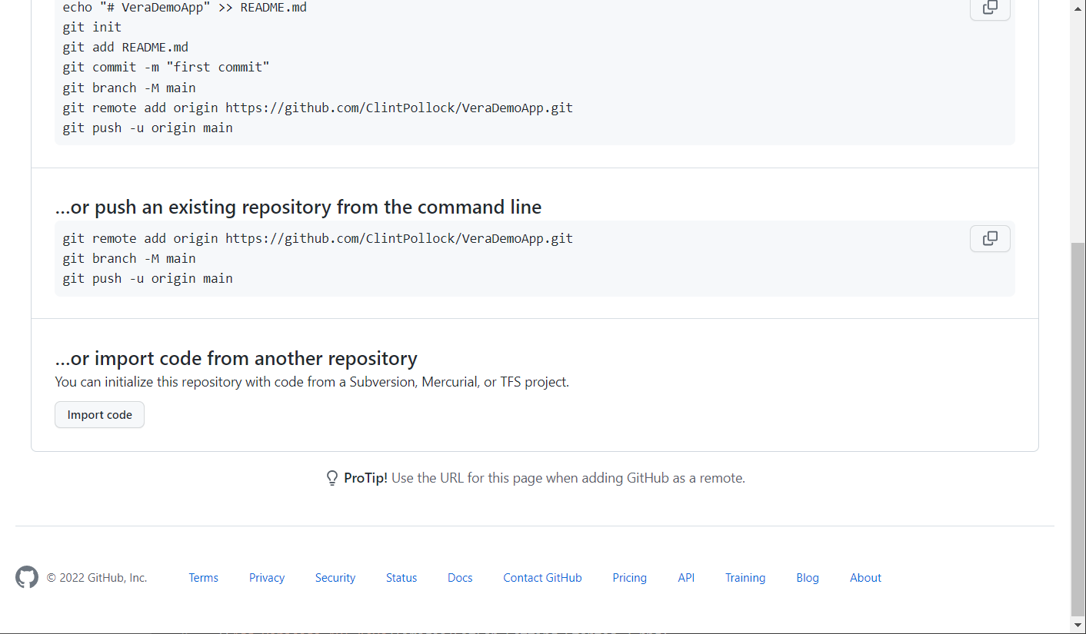Click 'git branch -M main' in the push existing section
Image resolution: width=1086 pixels, height=634 pixels.
coord(129,258)
